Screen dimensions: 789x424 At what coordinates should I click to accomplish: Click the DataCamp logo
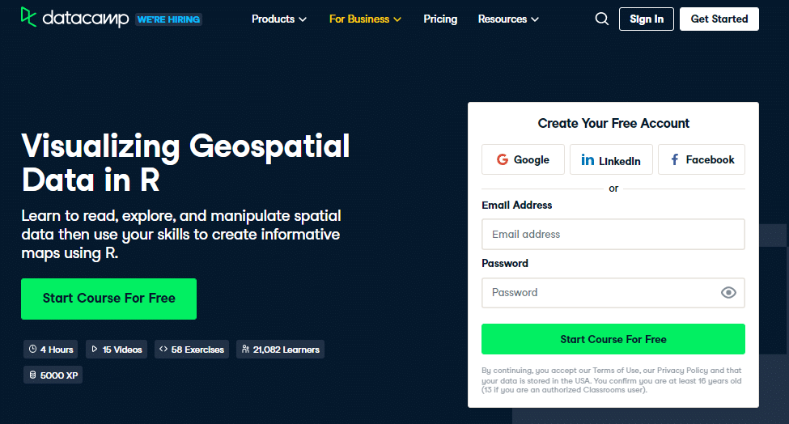pos(75,18)
